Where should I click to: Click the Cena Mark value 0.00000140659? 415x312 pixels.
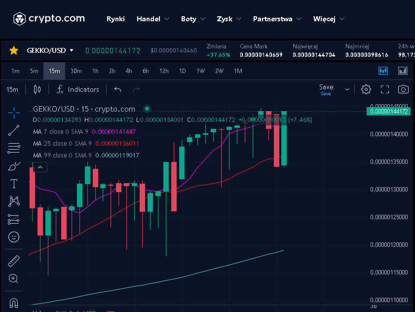tap(261, 55)
